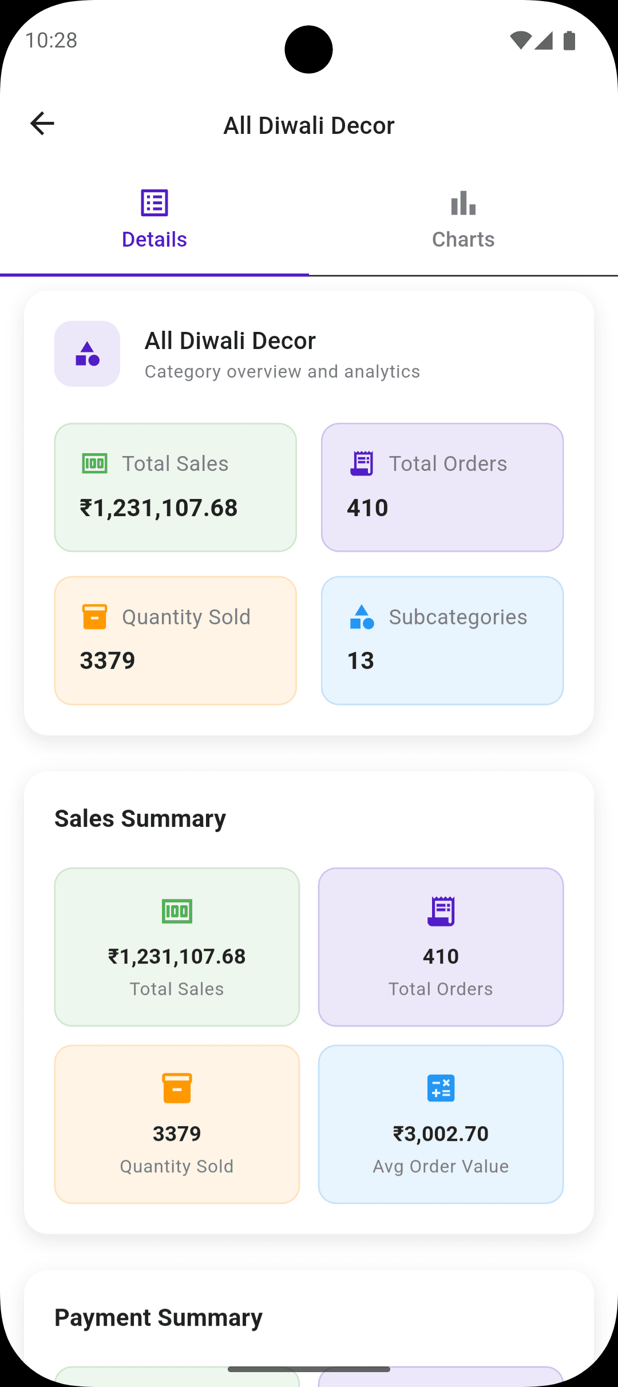
Task: Tap the cash icon in Sales Summary
Action: click(x=177, y=911)
